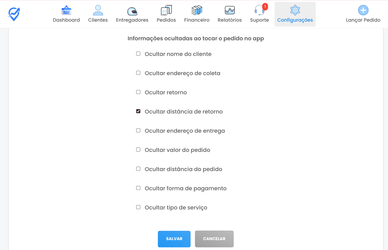Select the Financeiro money stack icon
This screenshot has height=250, width=388.
(197, 10)
